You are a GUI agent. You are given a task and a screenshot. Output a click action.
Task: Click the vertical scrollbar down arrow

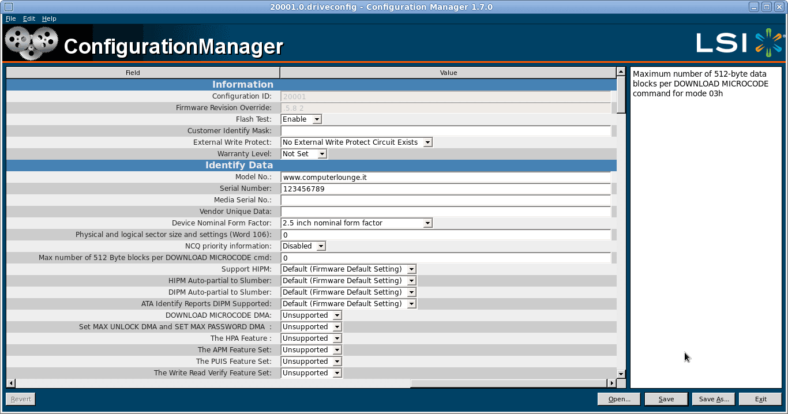click(x=620, y=374)
